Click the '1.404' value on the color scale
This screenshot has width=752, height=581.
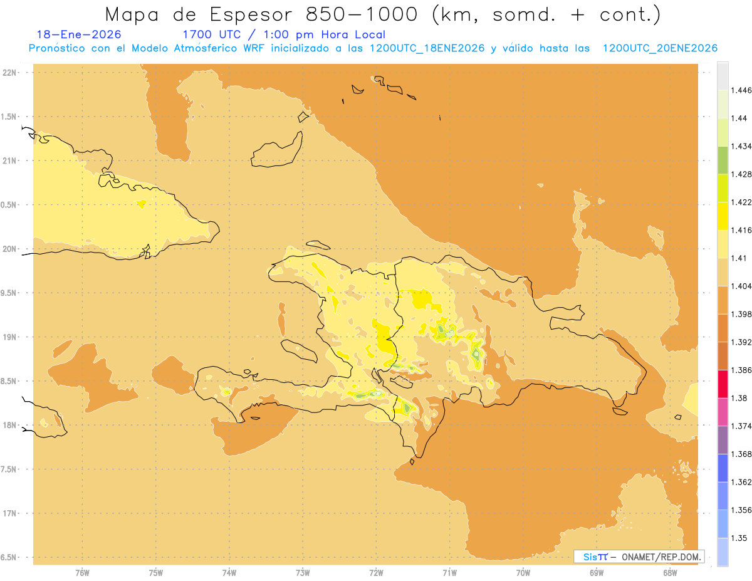pyautogui.click(x=741, y=286)
